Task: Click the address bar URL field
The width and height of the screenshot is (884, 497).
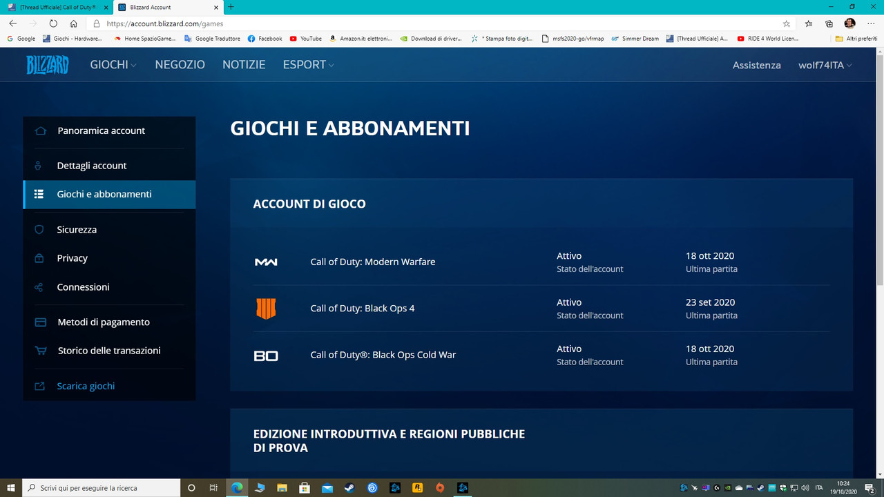Action: 442,23
